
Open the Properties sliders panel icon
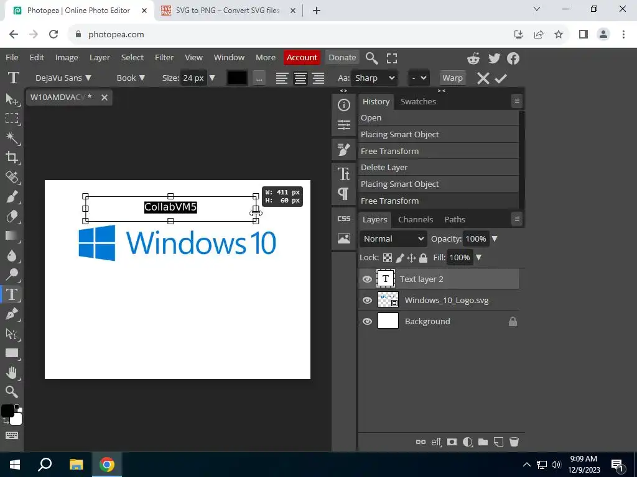click(343, 124)
